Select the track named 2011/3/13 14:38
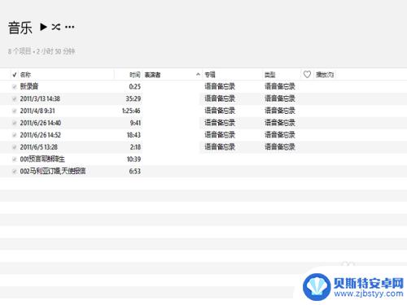This screenshot has height=305, width=407. (x=40, y=98)
